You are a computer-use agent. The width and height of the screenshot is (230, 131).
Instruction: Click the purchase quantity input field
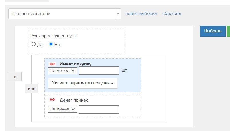99,70
